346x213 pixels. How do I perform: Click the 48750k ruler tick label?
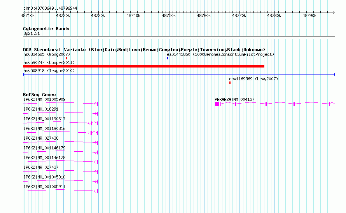point(169,16)
